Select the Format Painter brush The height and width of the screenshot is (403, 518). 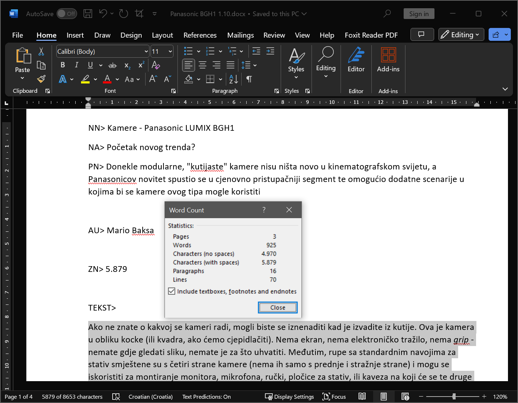click(41, 79)
